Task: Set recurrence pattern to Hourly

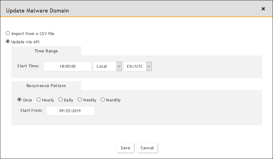Action: 38,100
